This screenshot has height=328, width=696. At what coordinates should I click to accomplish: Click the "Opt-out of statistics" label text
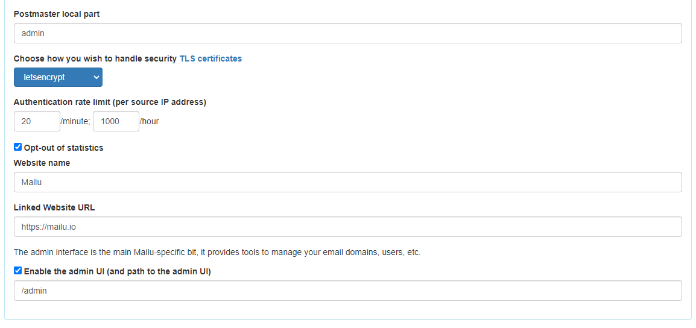(x=63, y=148)
